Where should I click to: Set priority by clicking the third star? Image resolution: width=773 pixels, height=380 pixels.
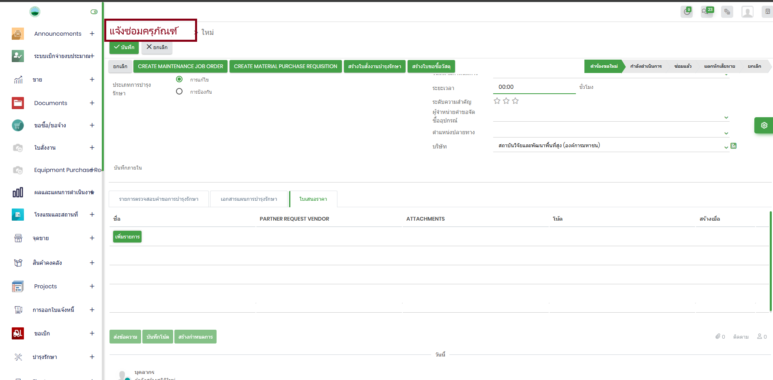tap(515, 101)
